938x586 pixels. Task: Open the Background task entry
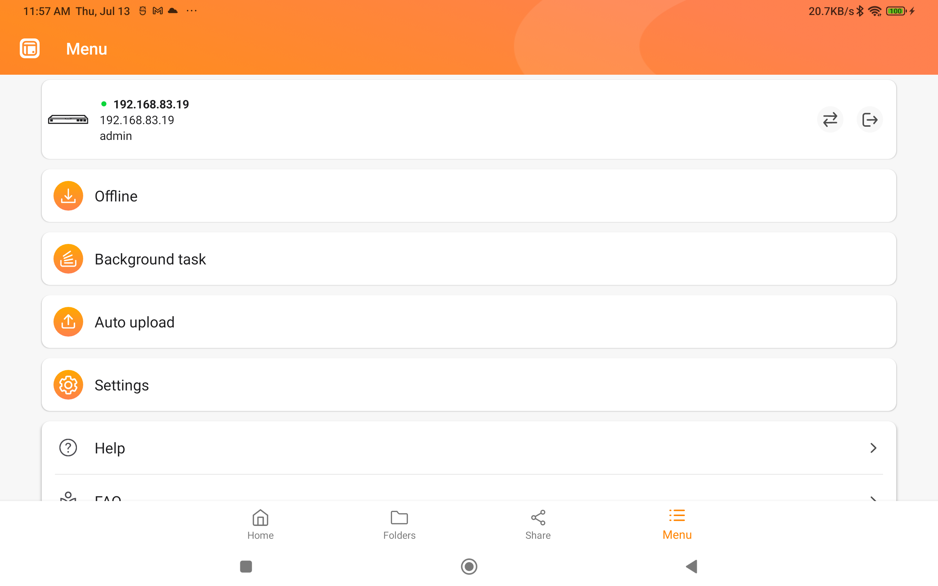pyautogui.click(x=469, y=259)
